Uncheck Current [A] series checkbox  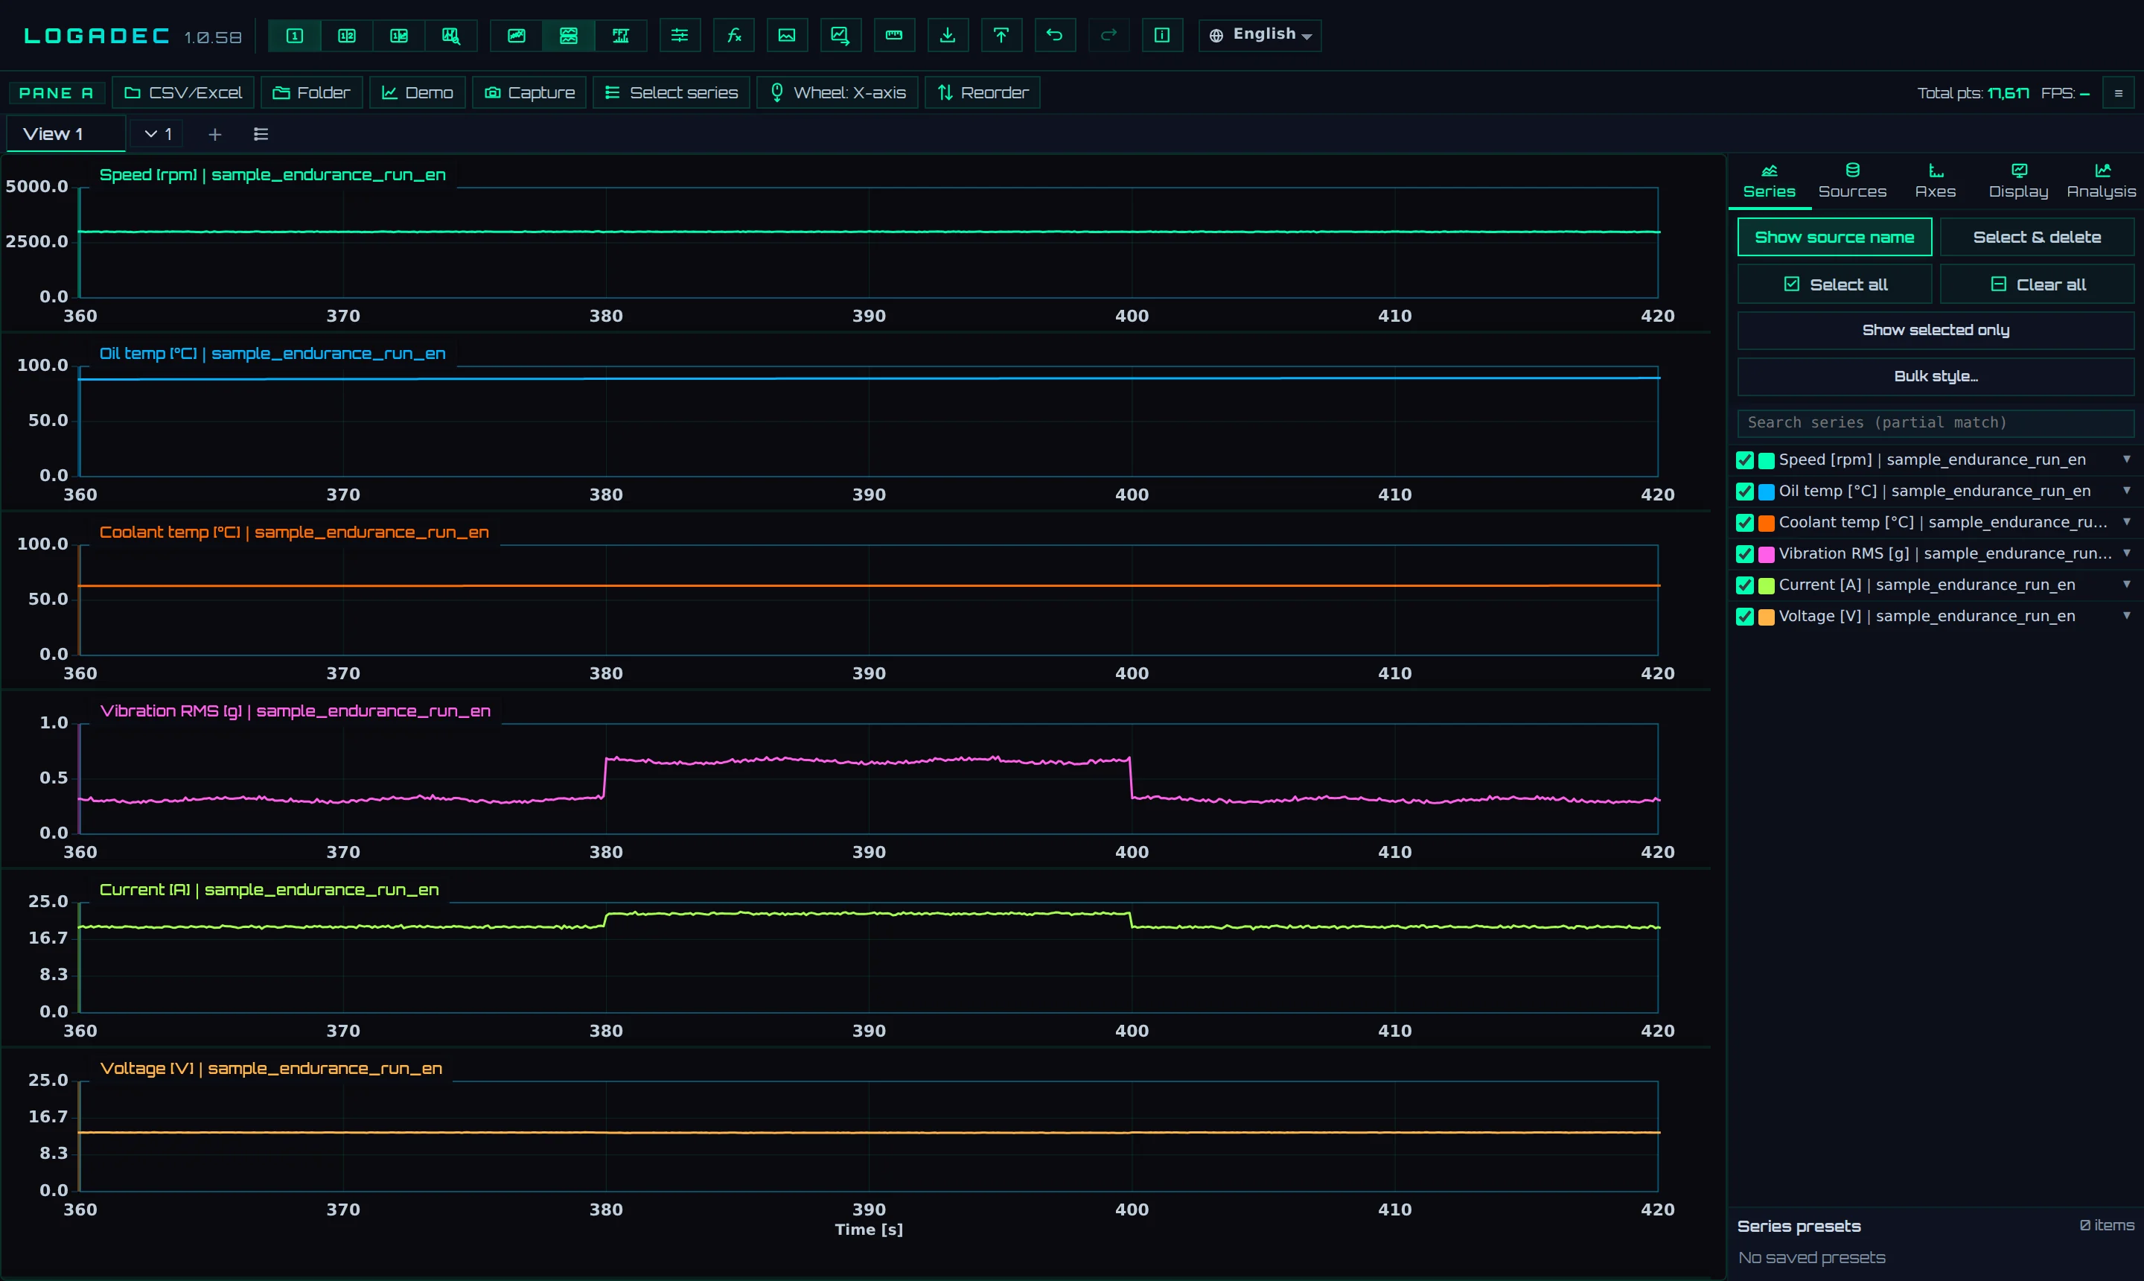click(x=1744, y=585)
